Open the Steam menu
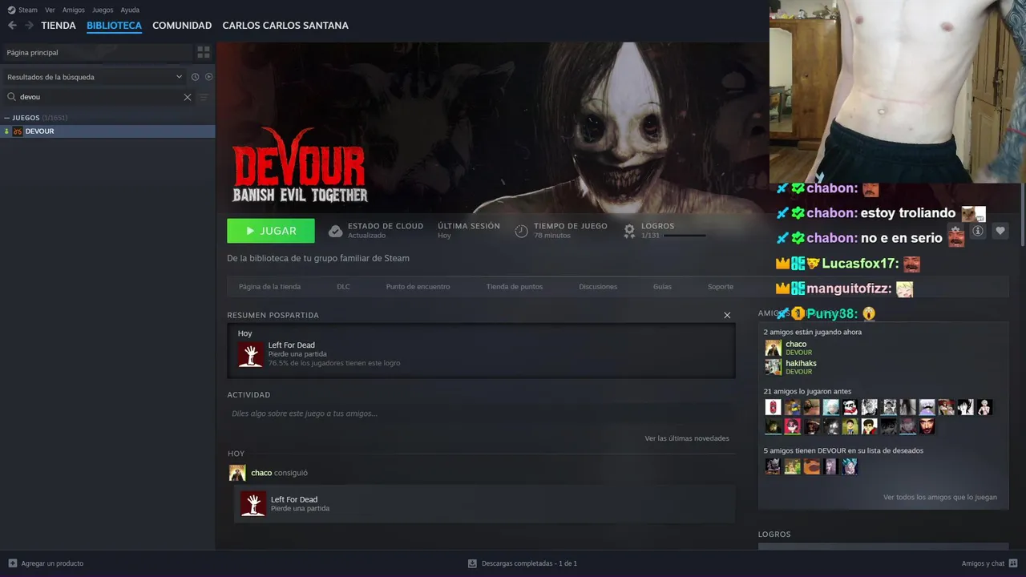1026x577 pixels. [x=22, y=10]
